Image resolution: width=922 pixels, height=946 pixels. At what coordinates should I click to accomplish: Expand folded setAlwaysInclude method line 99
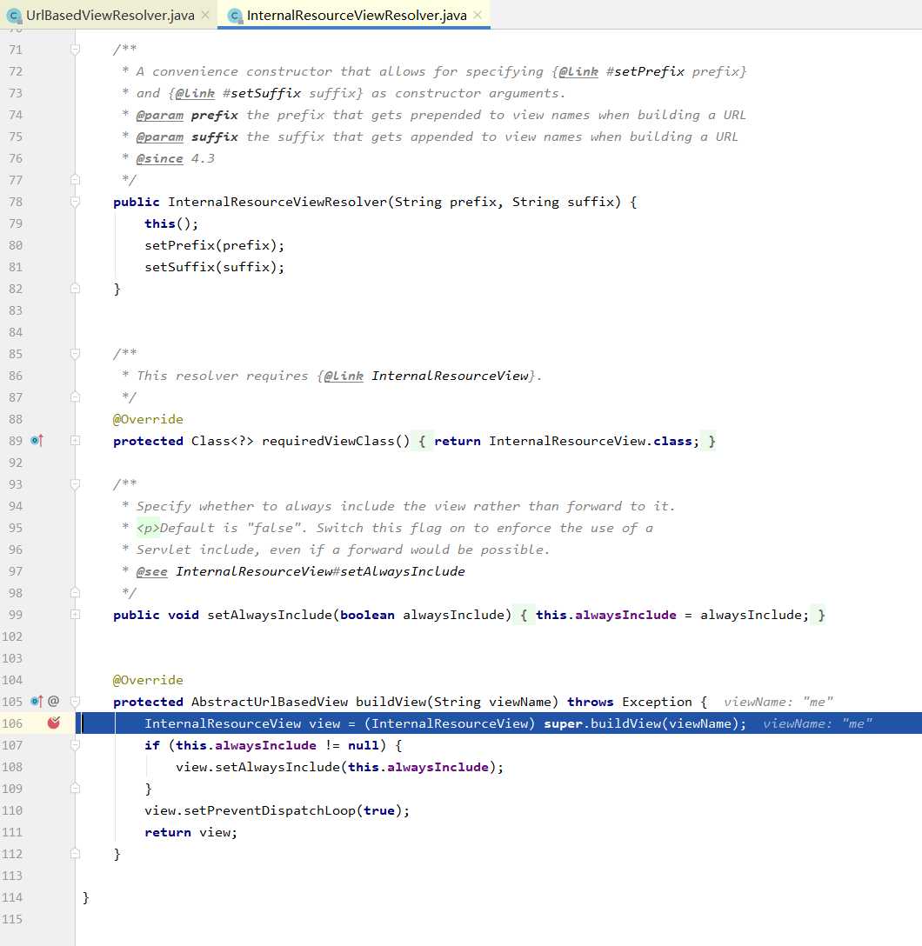[x=75, y=614]
